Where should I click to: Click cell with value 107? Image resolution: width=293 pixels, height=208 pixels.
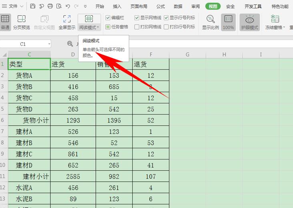pyautogui.click(x=151, y=176)
